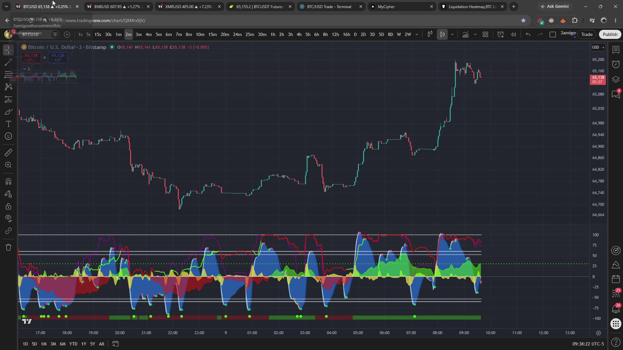Open the emoji and icons tool
The width and height of the screenshot is (623, 350).
coord(8,136)
